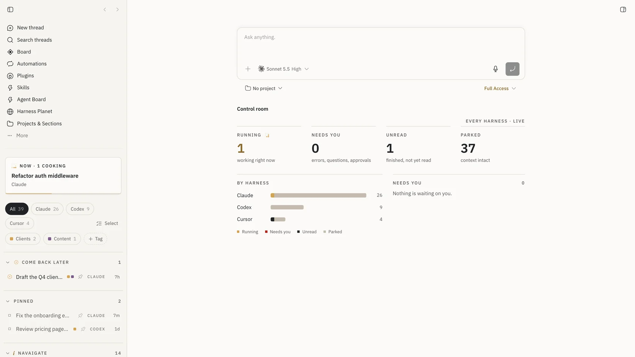This screenshot has width=635, height=357.
Task: Click the New thread plus icon
Action: [x=10, y=28]
